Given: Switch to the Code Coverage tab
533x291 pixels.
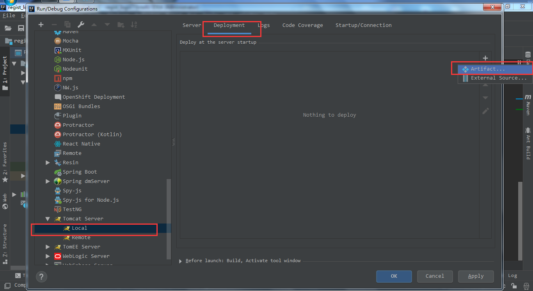Looking at the screenshot, I should click(302, 25).
